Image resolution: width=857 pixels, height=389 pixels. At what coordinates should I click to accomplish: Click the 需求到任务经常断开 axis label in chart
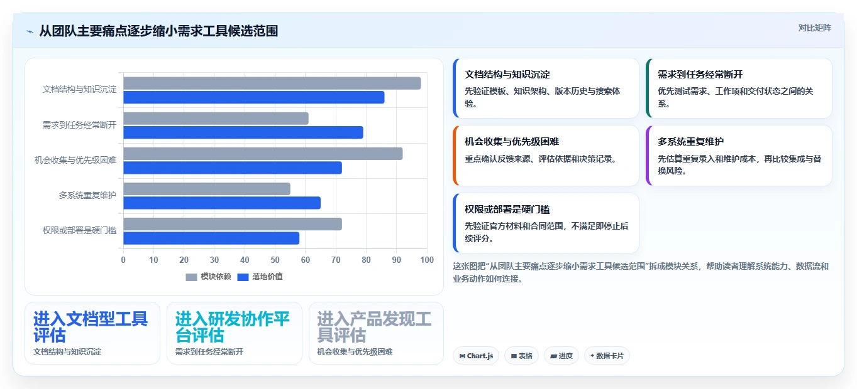tap(79, 125)
